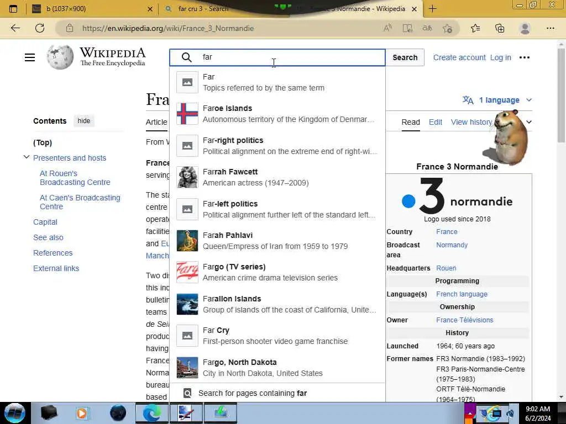Open the Windows Start button

click(x=14, y=413)
